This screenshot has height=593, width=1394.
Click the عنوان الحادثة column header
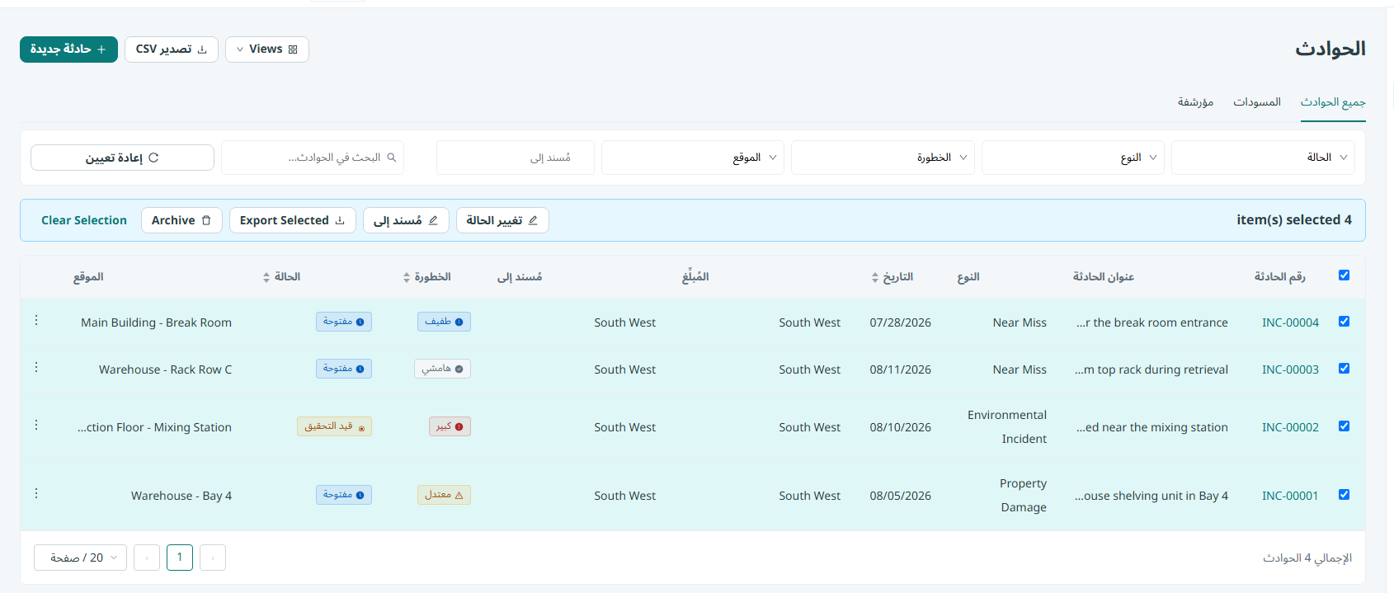point(1103,277)
